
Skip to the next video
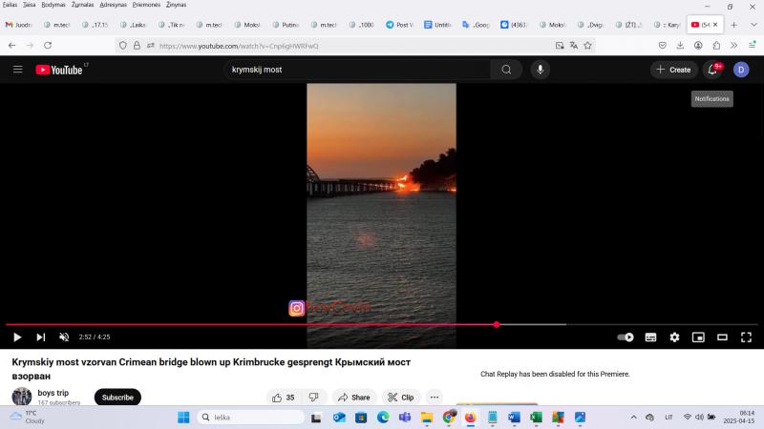click(x=40, y=337)
